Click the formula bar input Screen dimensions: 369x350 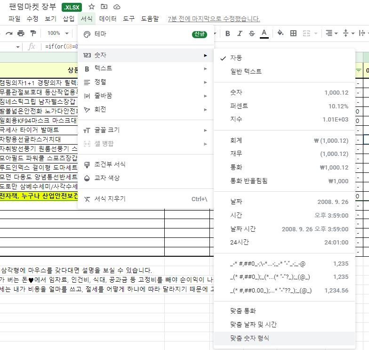61,46
